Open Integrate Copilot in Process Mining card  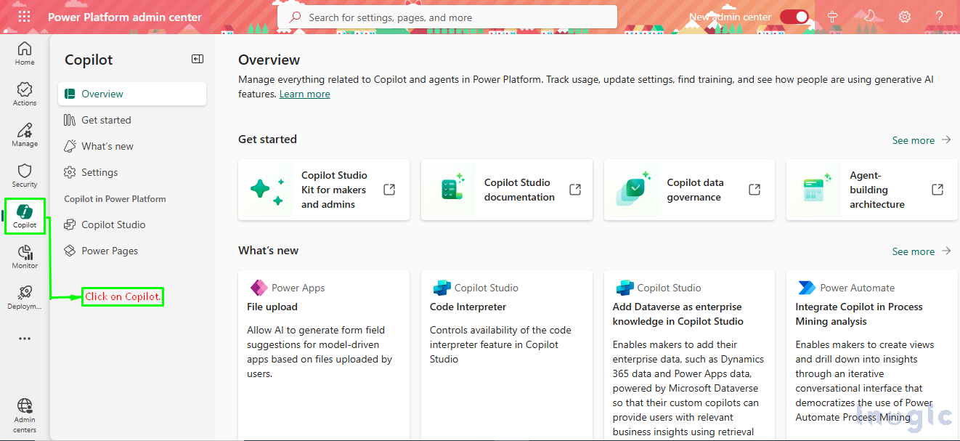coord(872,355)
